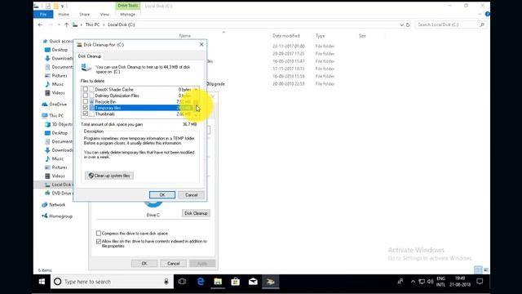Enable Compress this drive to save disk space
The image size is (522, 294).
tap(99, 233)
